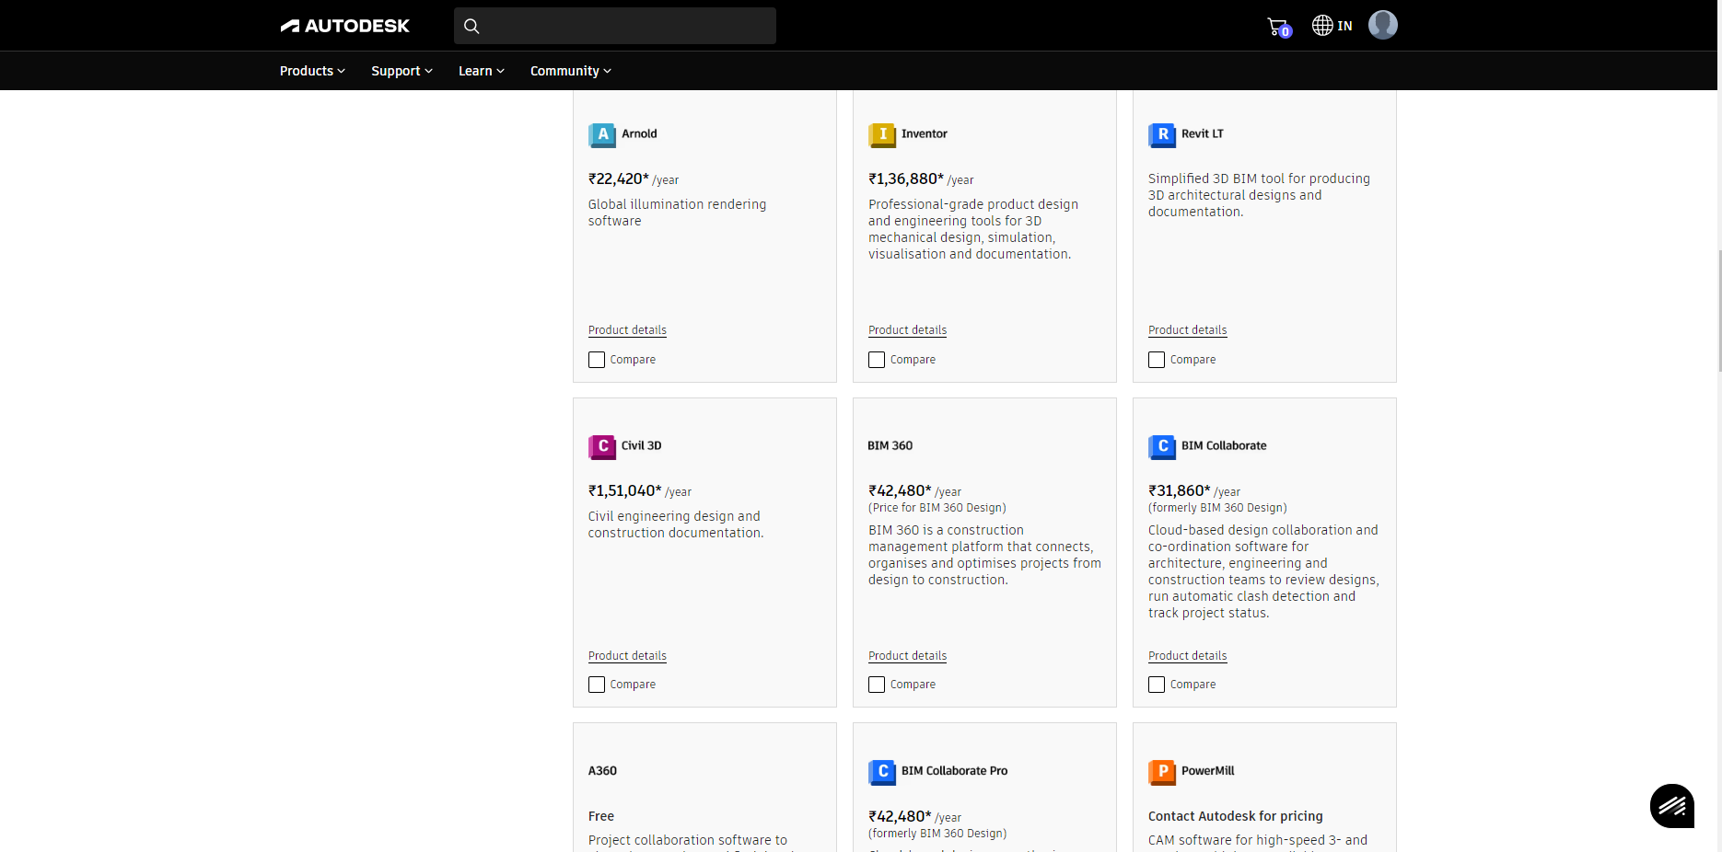This screenshot has height=852, width=1722.
Task: Open BIM 360 product details
Action: coord(907,656)
